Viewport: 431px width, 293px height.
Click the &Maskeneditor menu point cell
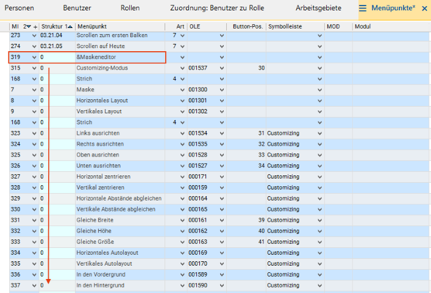click(x=119, y=57)
